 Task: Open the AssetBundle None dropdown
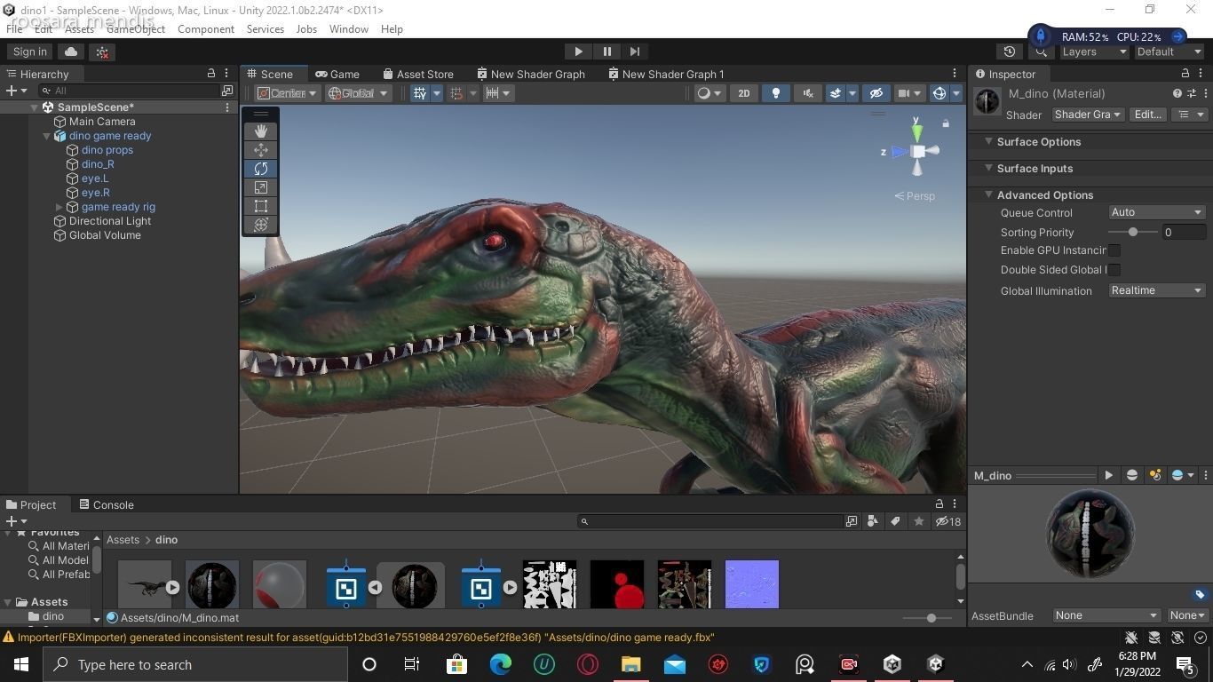[x=1106, y=615]
